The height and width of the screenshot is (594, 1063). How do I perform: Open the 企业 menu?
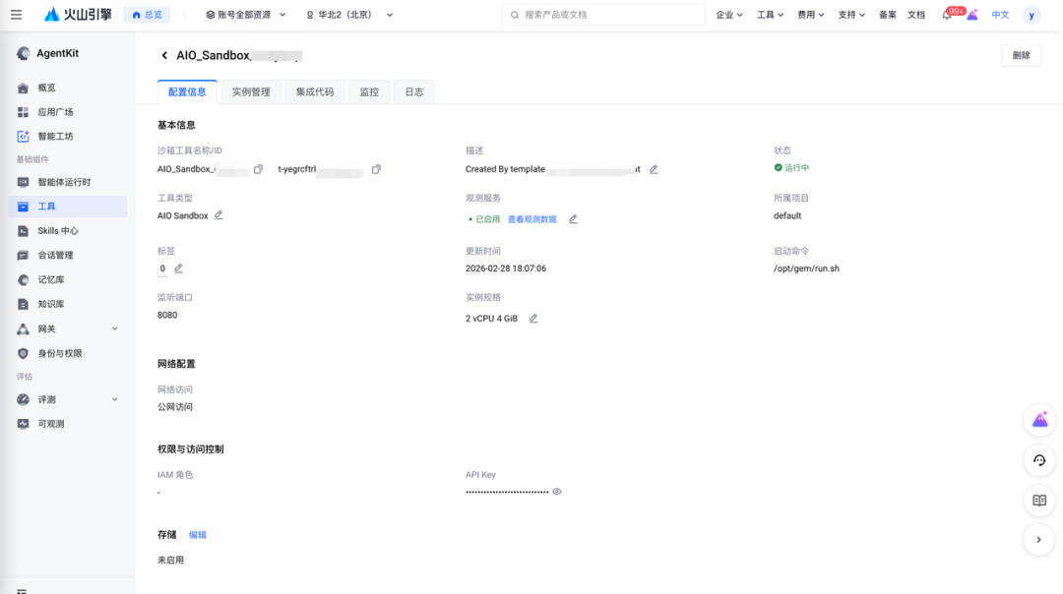[728, 15]
